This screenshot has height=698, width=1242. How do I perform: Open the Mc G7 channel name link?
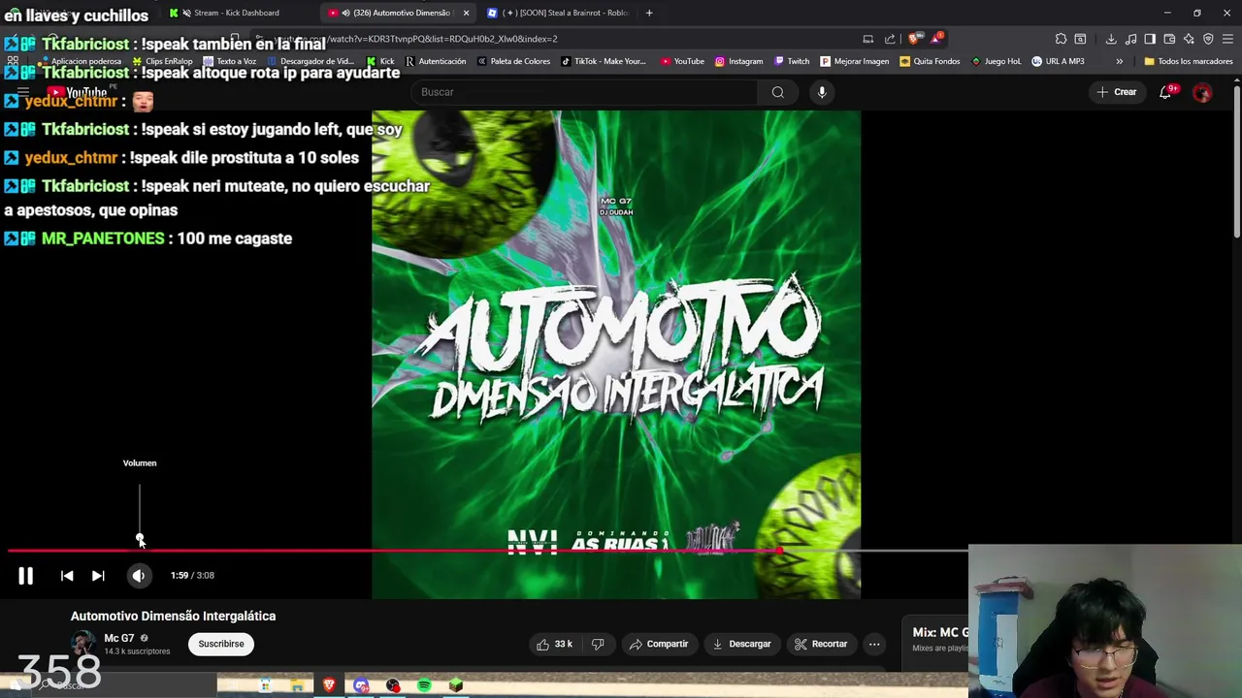point(119,638)
